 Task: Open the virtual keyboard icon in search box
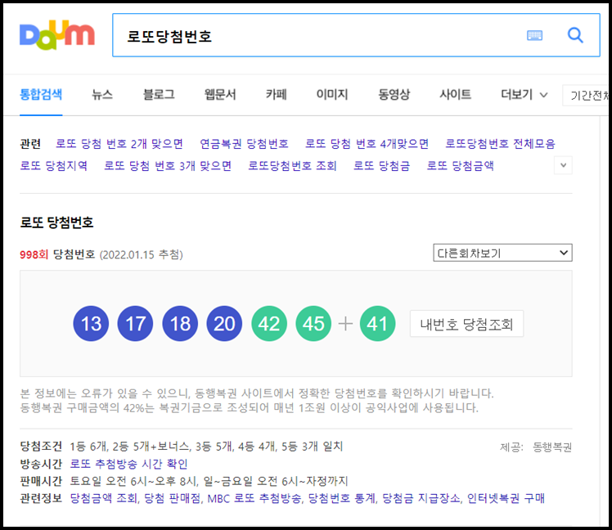[x=534, y=35]
